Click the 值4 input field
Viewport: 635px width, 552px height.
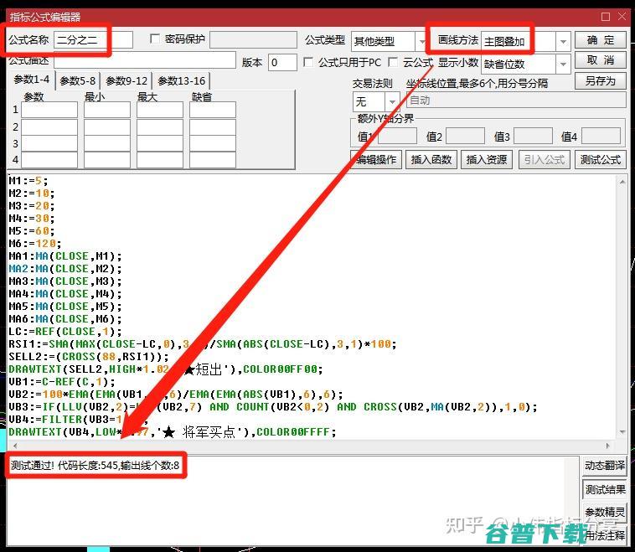tap(601, 136)
